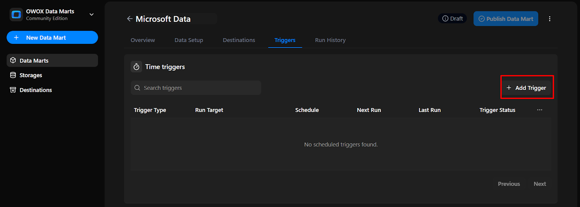The height and width of the screenshot is (207, 580).
Task: Click the Add Trigger button
Action: [526, 88]
